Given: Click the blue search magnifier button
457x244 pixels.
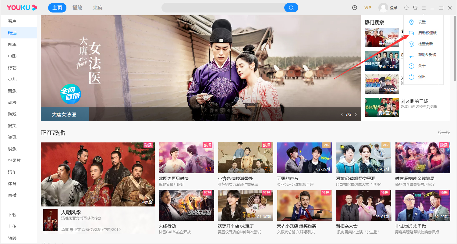Looking at the screenshot, I should tap(291, 8).
